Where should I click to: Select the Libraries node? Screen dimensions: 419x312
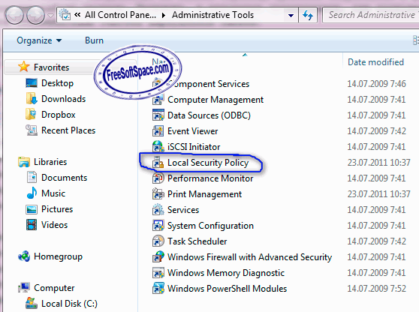point(50,162)
